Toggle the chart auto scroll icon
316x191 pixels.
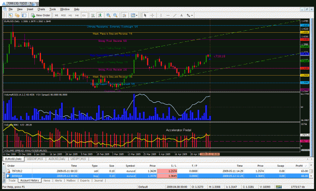93,15
